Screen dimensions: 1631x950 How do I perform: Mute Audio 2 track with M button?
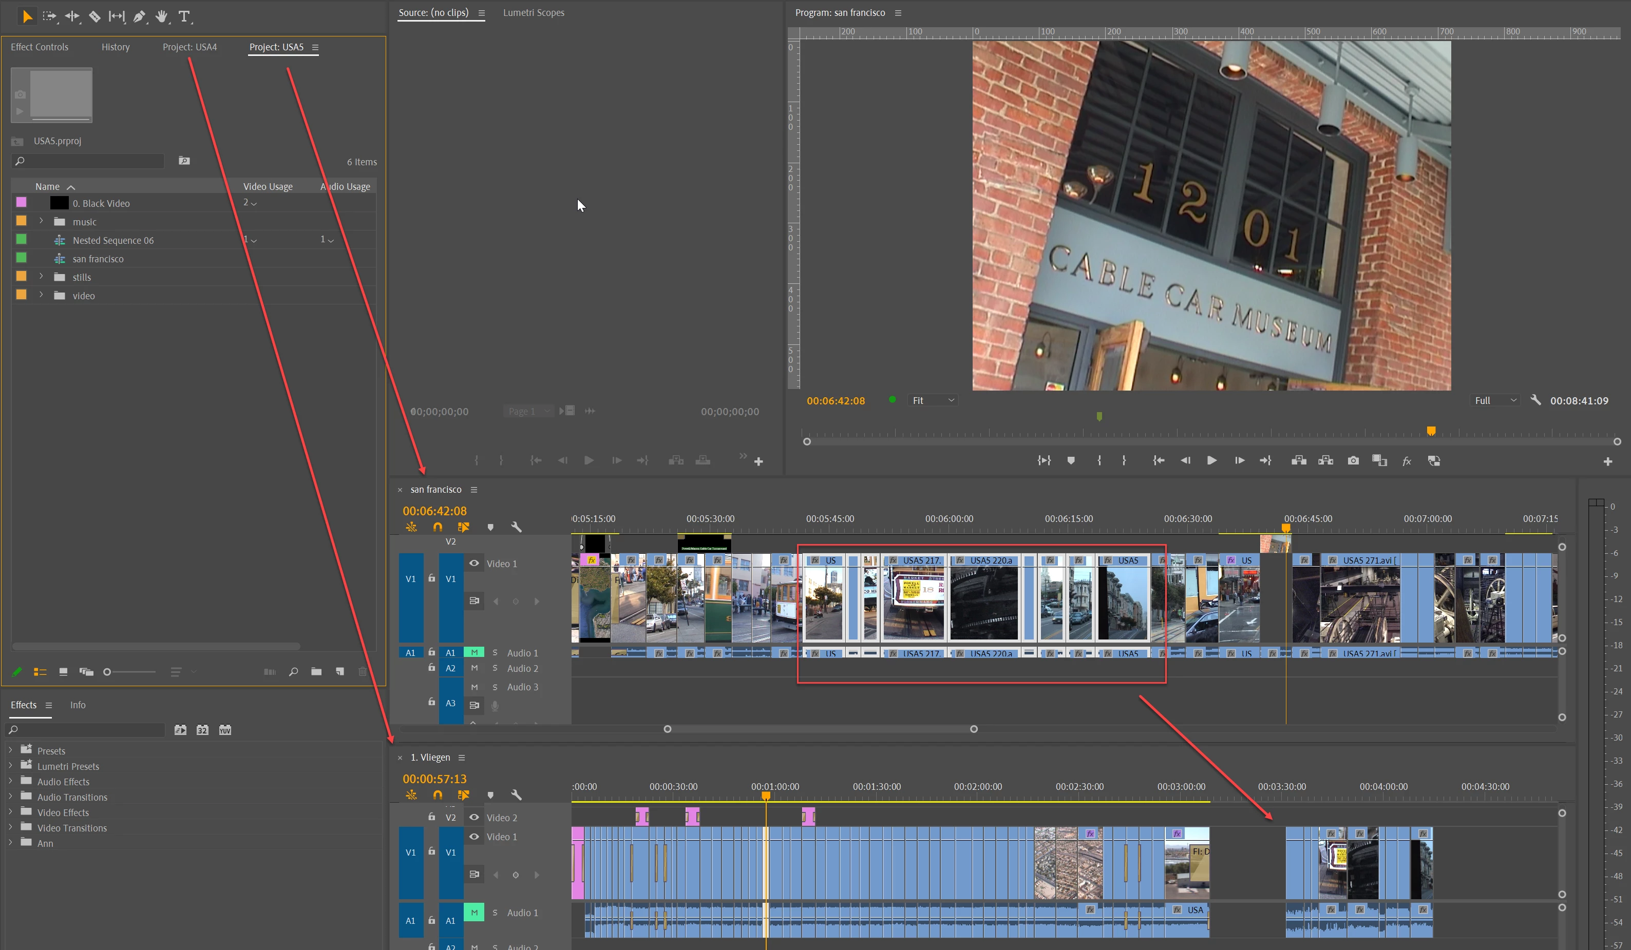(x=474, y=668)
